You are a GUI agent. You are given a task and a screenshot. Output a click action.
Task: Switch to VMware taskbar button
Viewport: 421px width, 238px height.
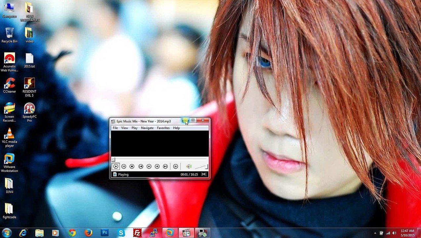tap(170, 233)
